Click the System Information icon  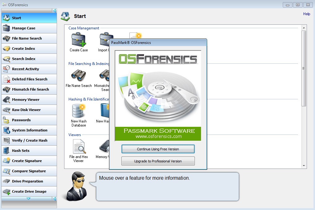(x=7, y=130)
